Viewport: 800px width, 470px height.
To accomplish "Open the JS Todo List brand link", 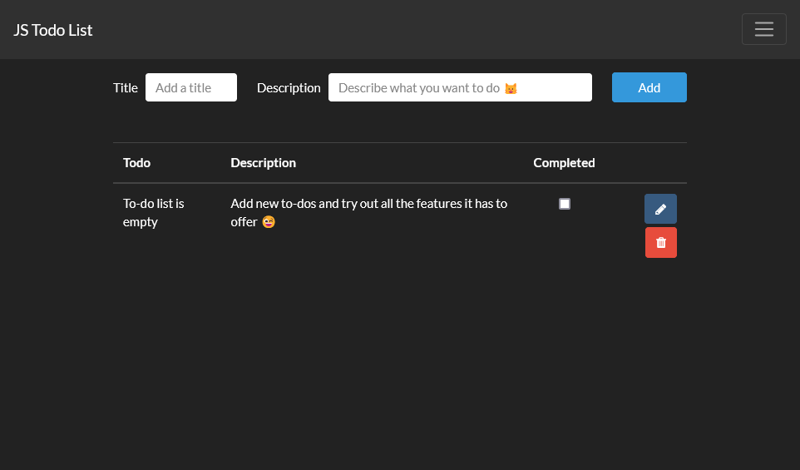I will pos(52,30).
